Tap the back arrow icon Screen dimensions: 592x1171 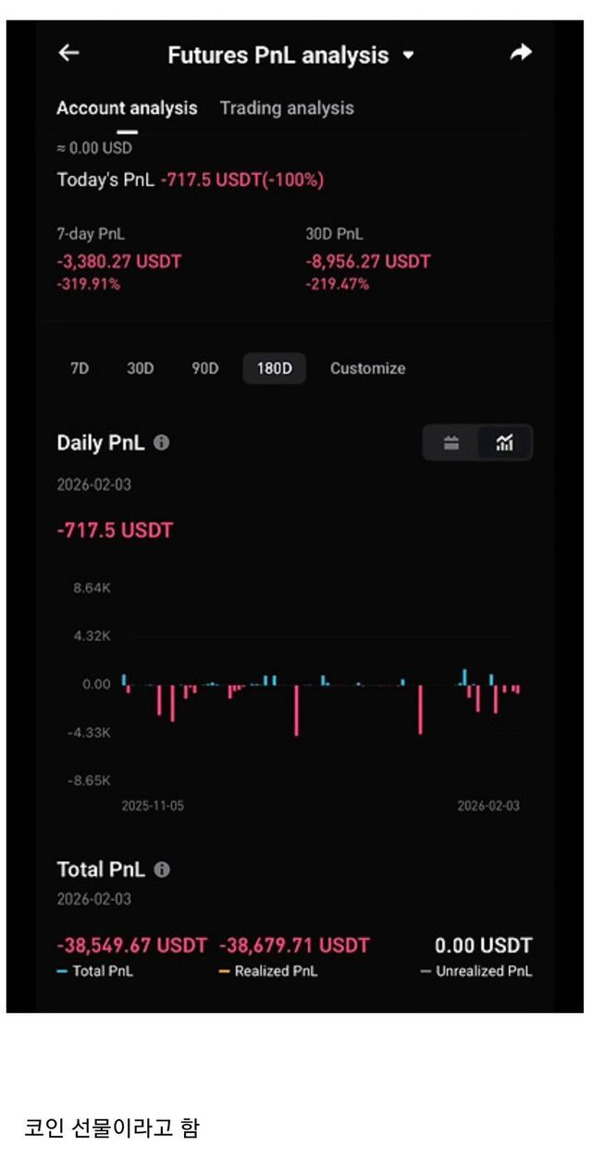[x=69, y=54]
